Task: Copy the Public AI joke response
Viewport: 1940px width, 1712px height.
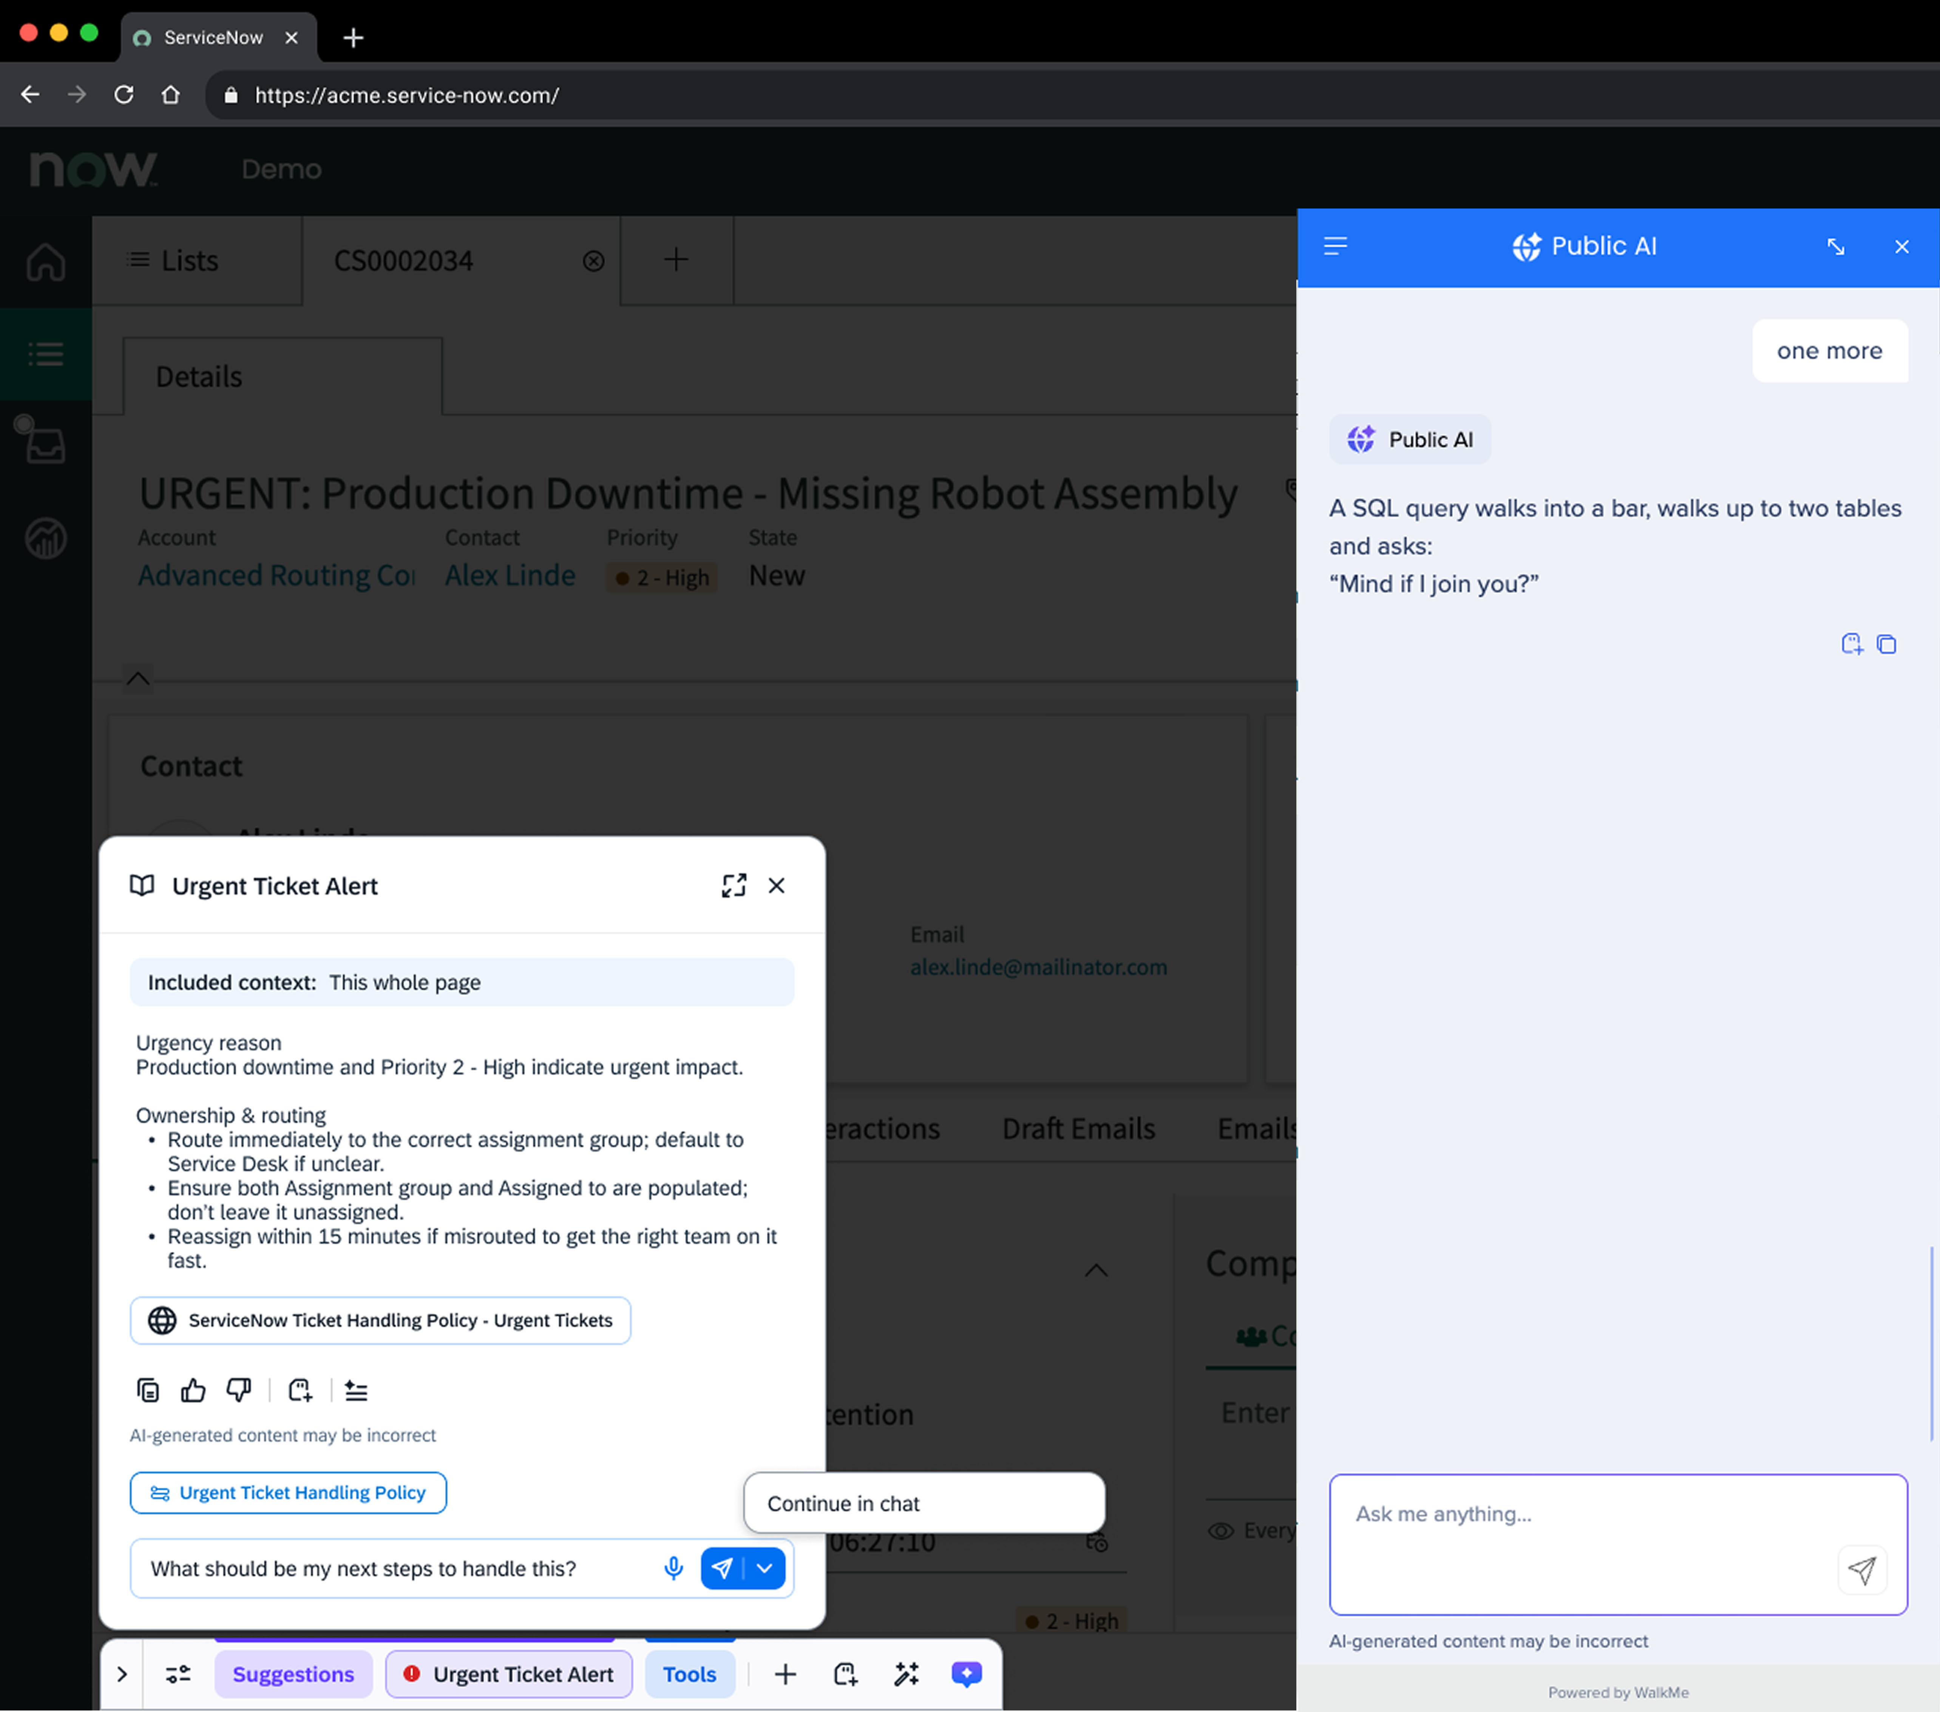Action: [x=1887, y=644]
